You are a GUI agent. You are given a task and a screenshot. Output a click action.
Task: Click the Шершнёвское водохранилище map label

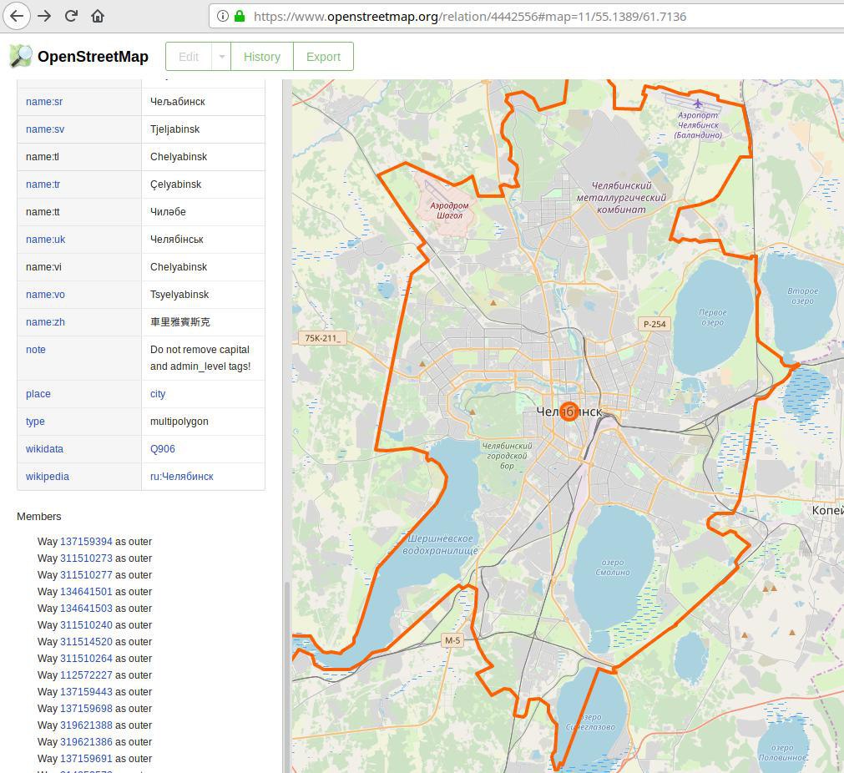440,544
